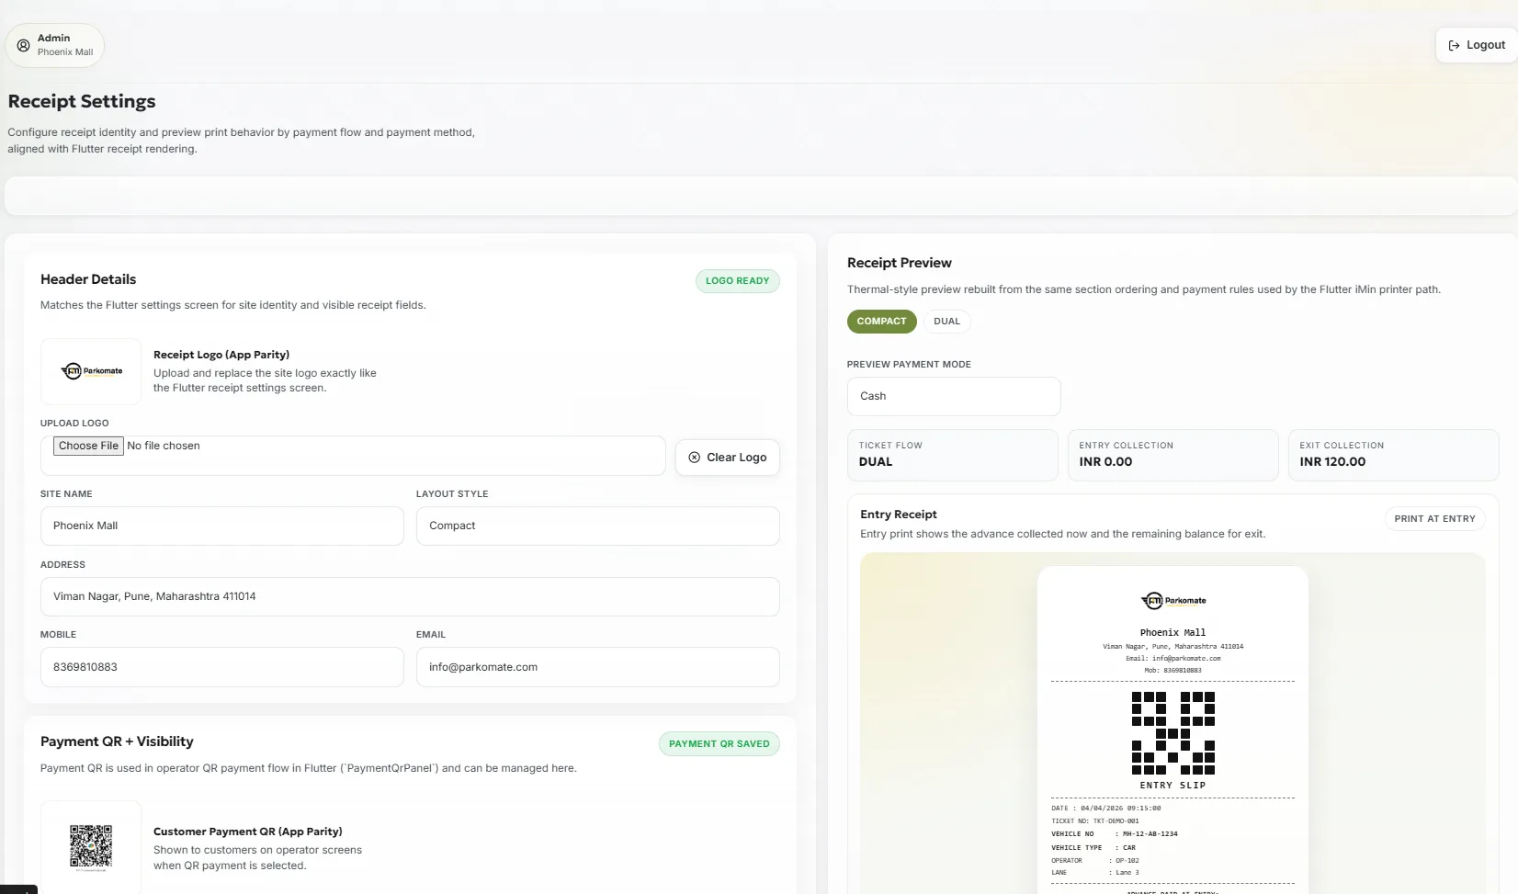Click the Address input field
The height and width of the screenshot is (894, 1518).
(410, 597)
